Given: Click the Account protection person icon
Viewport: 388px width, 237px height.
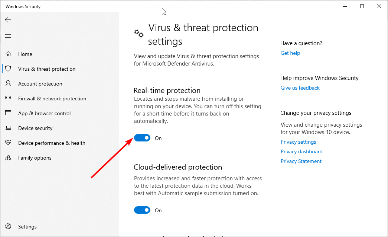Looking at the screenshot, I should 8,84.
